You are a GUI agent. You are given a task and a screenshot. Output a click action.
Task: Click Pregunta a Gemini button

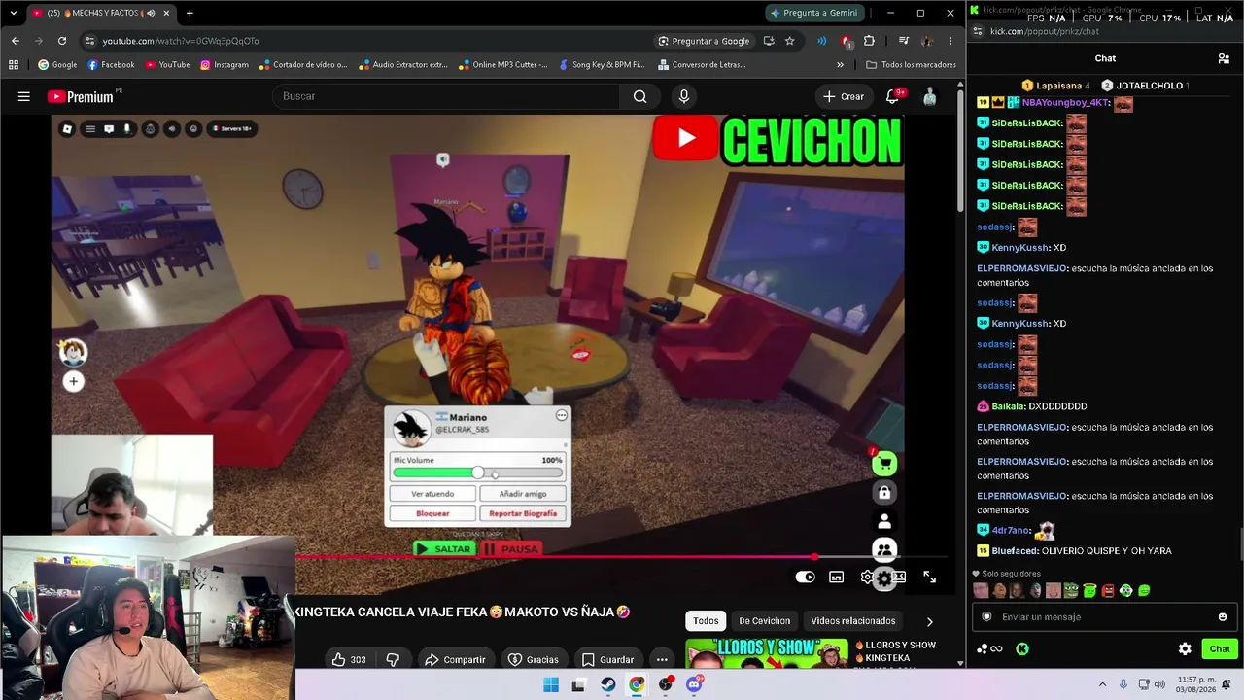click(x=814, y=13)
